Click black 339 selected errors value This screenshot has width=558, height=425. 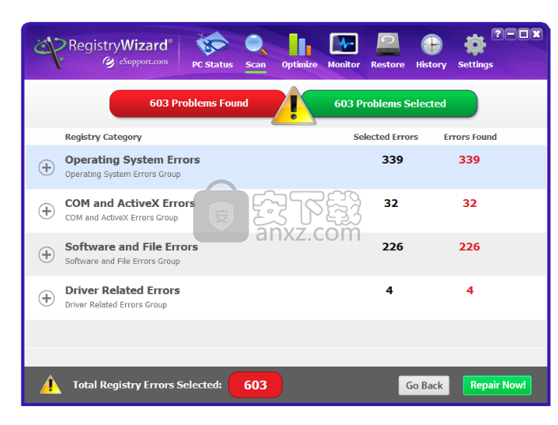click(393, 160)
